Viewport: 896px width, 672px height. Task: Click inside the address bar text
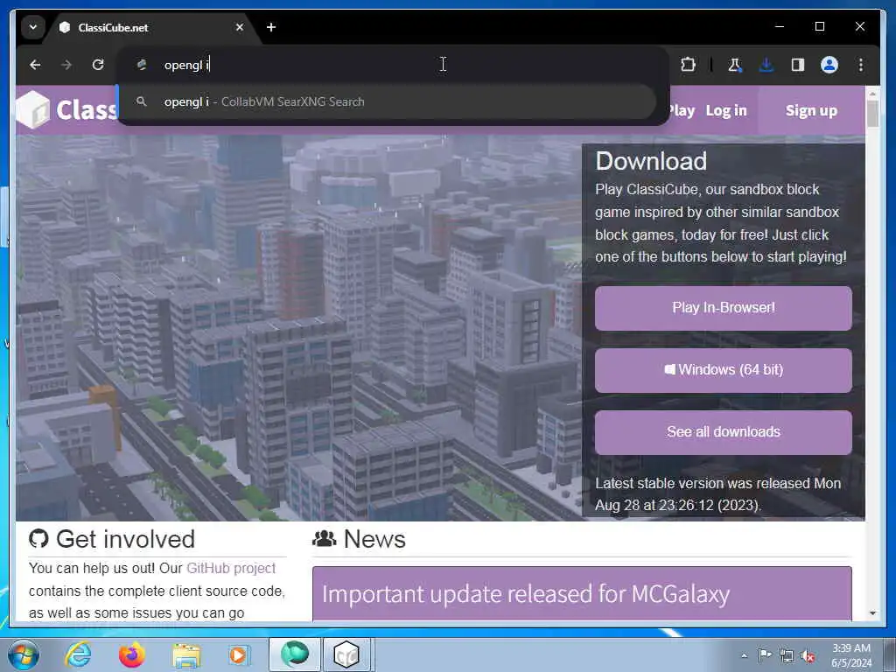click(x=187, y=65)
